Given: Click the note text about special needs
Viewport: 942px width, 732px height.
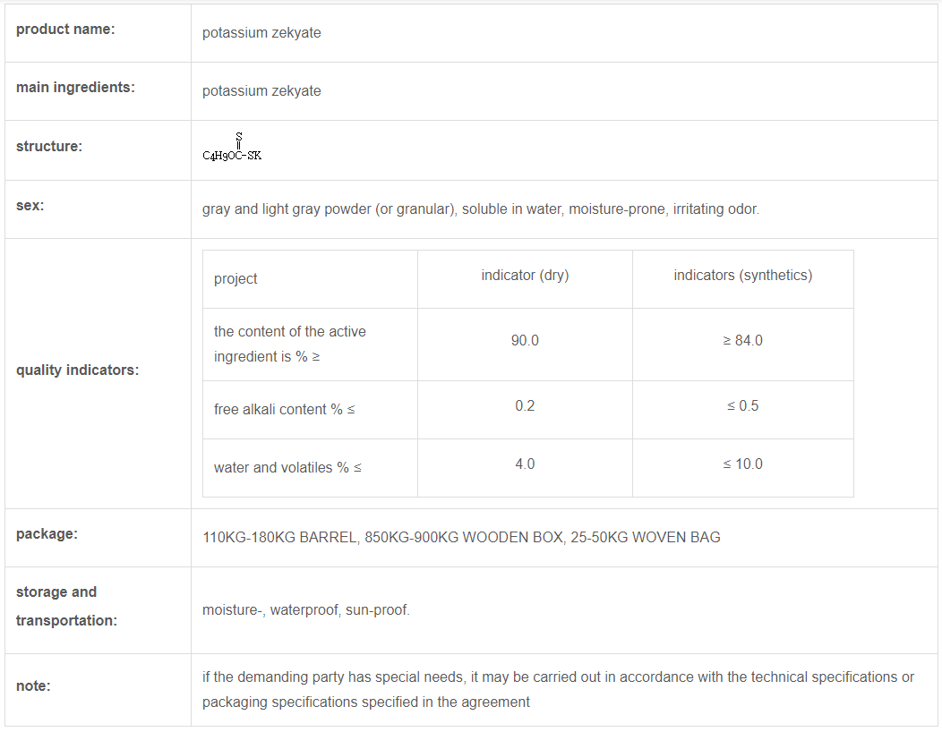Looking at the screenshot, I should point(558,689).
